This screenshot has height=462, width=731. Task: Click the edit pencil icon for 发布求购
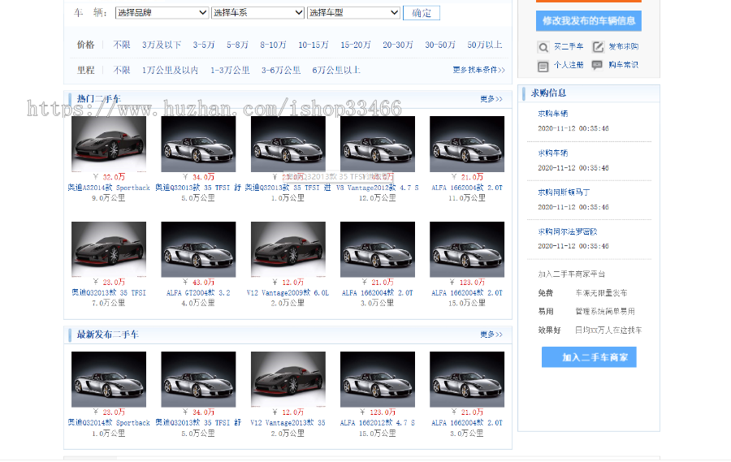[x=598, y=47]
